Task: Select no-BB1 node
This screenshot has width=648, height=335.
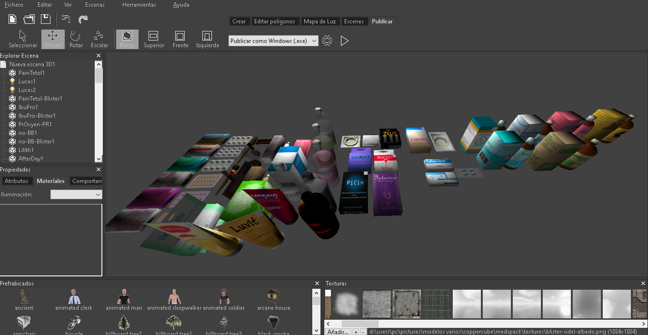Action: (28, 133)
